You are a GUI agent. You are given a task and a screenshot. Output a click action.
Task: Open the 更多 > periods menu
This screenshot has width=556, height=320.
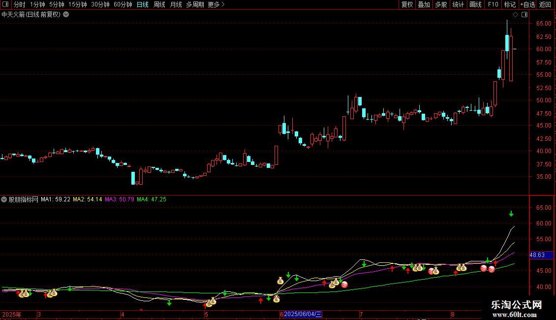[216, 4]
